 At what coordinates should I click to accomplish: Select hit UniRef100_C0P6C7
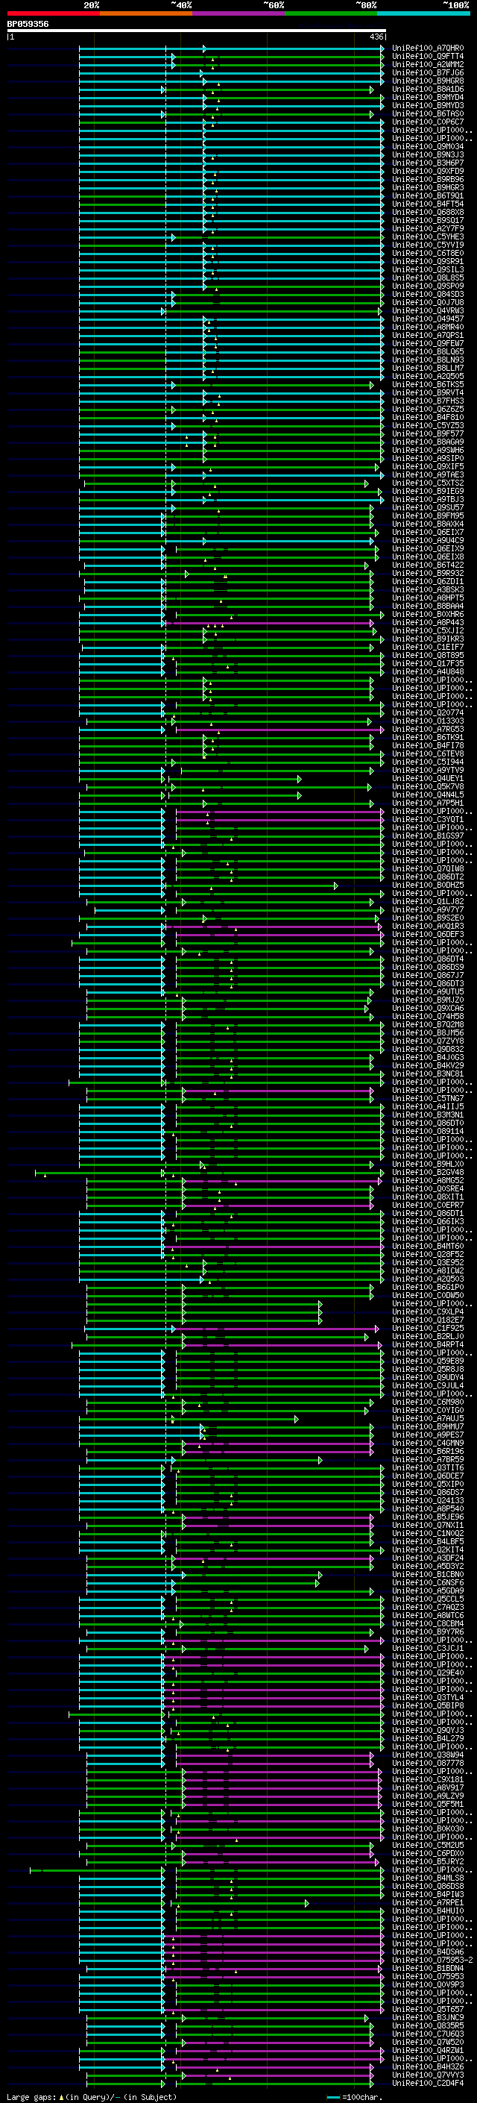click(x=427, y=122)
